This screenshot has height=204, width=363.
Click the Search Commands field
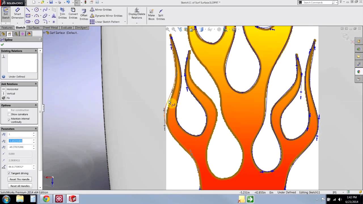coord(318,3)
